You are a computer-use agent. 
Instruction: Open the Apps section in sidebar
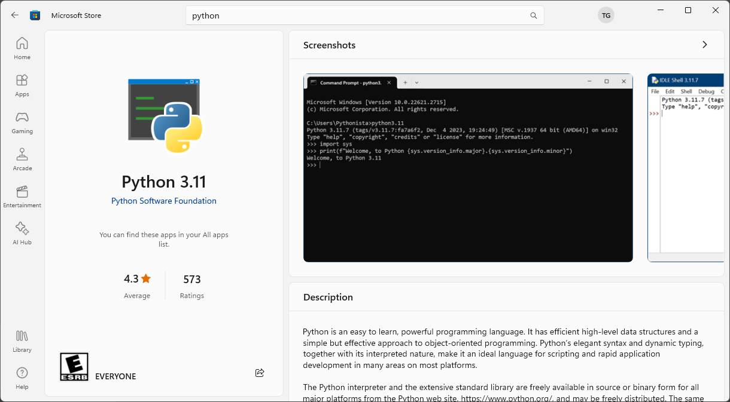point(22,86)
